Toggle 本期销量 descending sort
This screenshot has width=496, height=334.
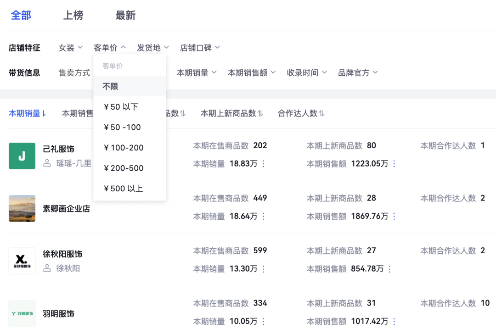[x=28, y=113]
